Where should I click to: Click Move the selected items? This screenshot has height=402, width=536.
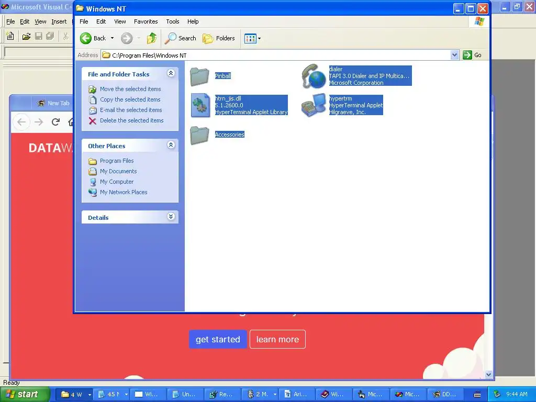point(130,89)
